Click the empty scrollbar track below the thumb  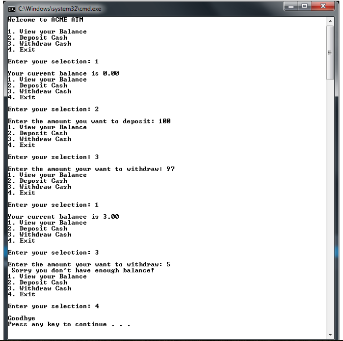(x=330, y=205)
